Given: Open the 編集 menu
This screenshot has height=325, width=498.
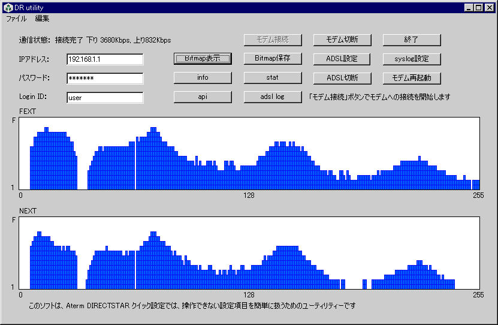Looking at the screenshot, I should point(42,19).
